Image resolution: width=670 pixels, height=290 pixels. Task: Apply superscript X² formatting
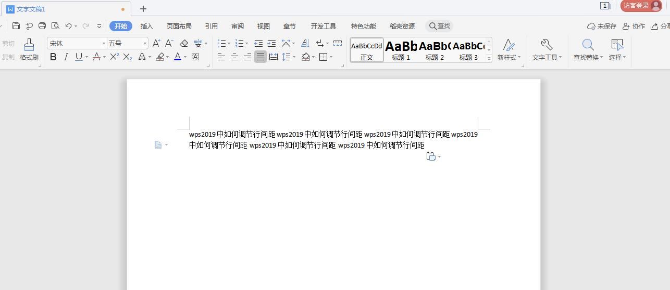point(115,57)
